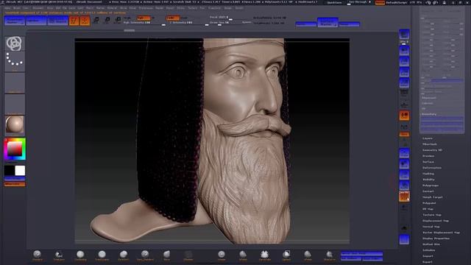Click the Move transform icon in top toolbar

pyautogui.click(x=96, y=20)
